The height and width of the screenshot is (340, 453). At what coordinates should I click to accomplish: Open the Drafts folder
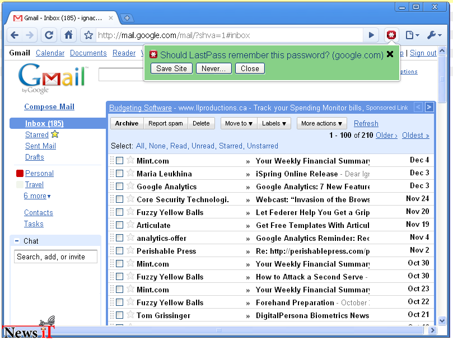[35, 157]
